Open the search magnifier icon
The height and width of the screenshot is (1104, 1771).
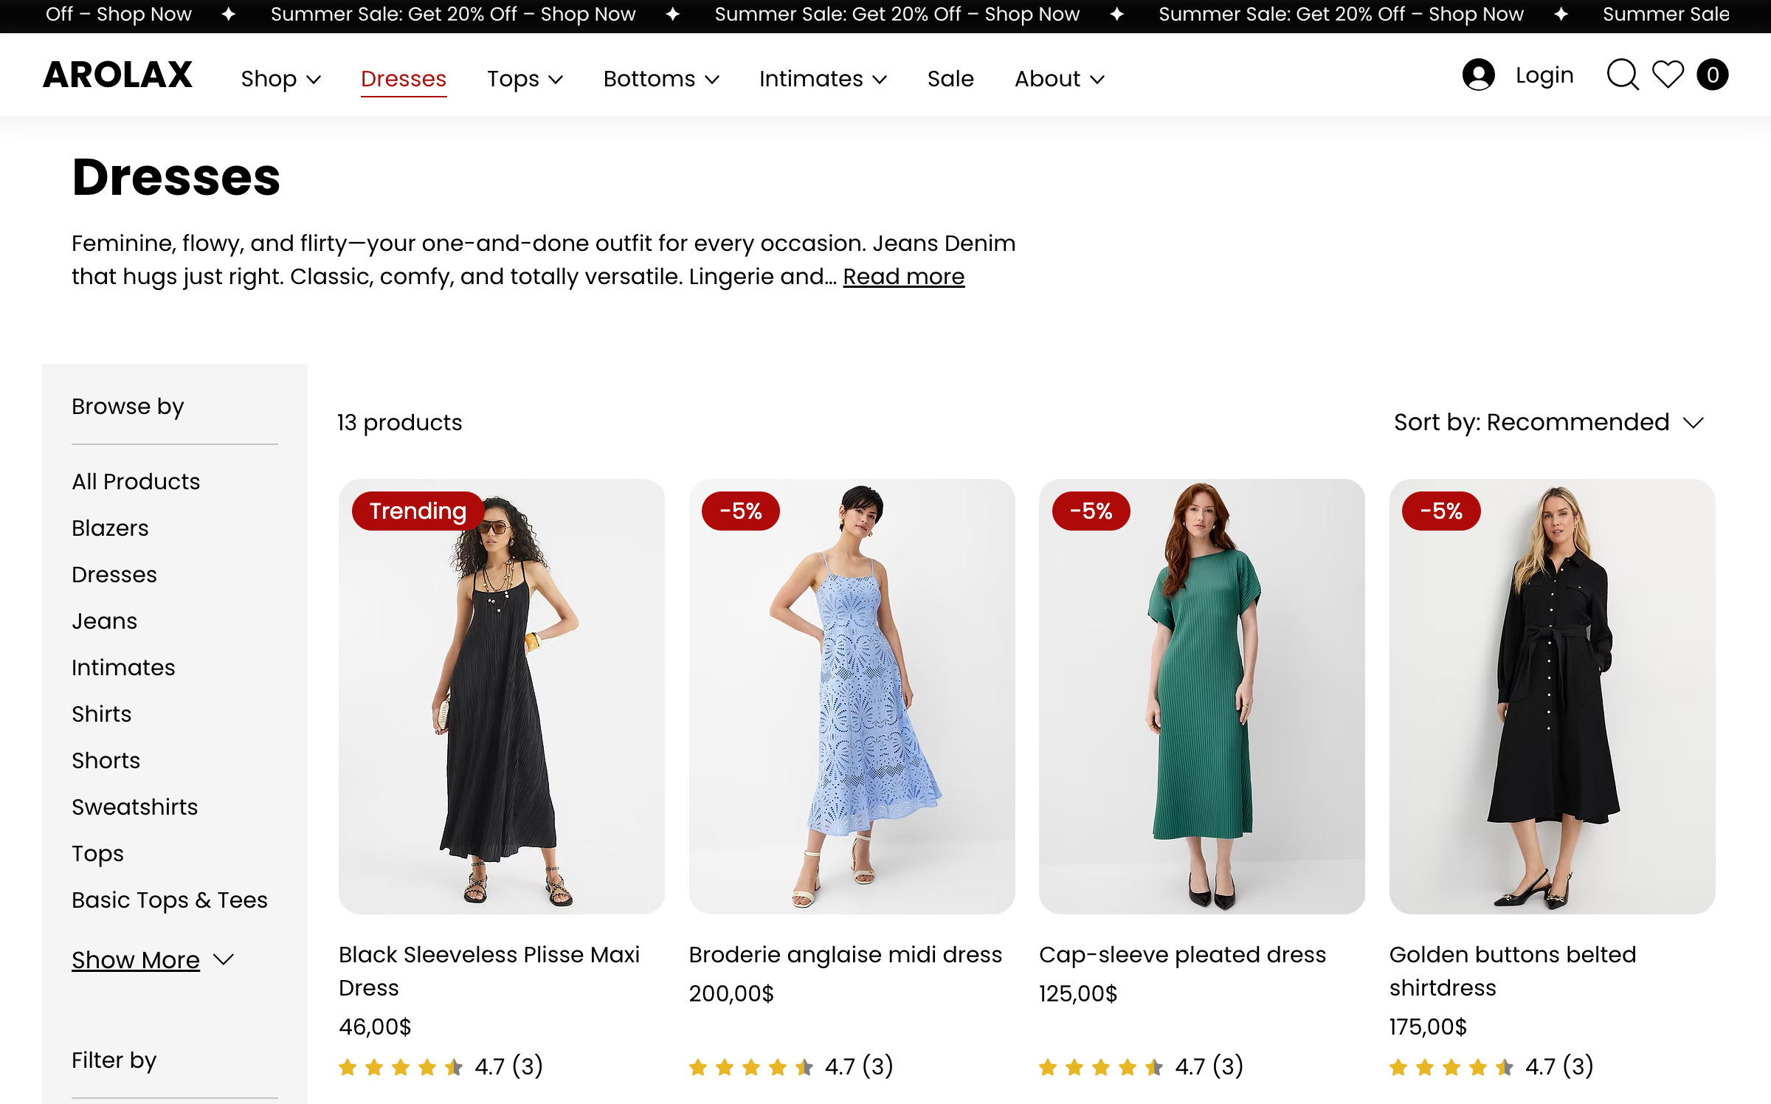pos(1622,75)
